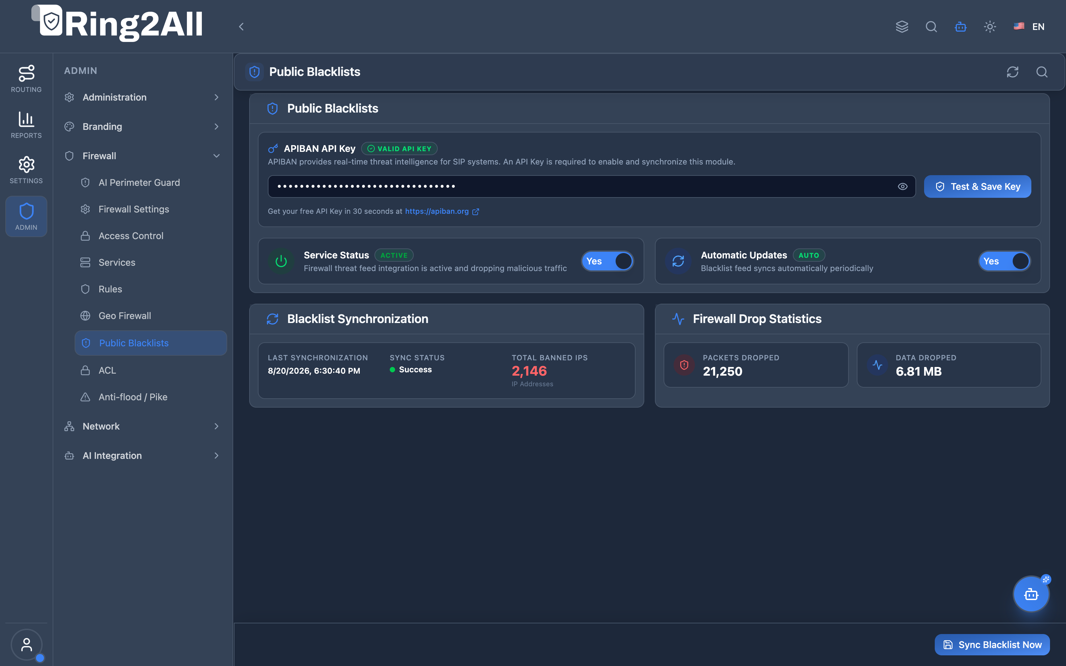The height and width of the screenshot is (666, 1066).
Task: Select Geo Firewall menu item
Action: [x=151, y=316]
